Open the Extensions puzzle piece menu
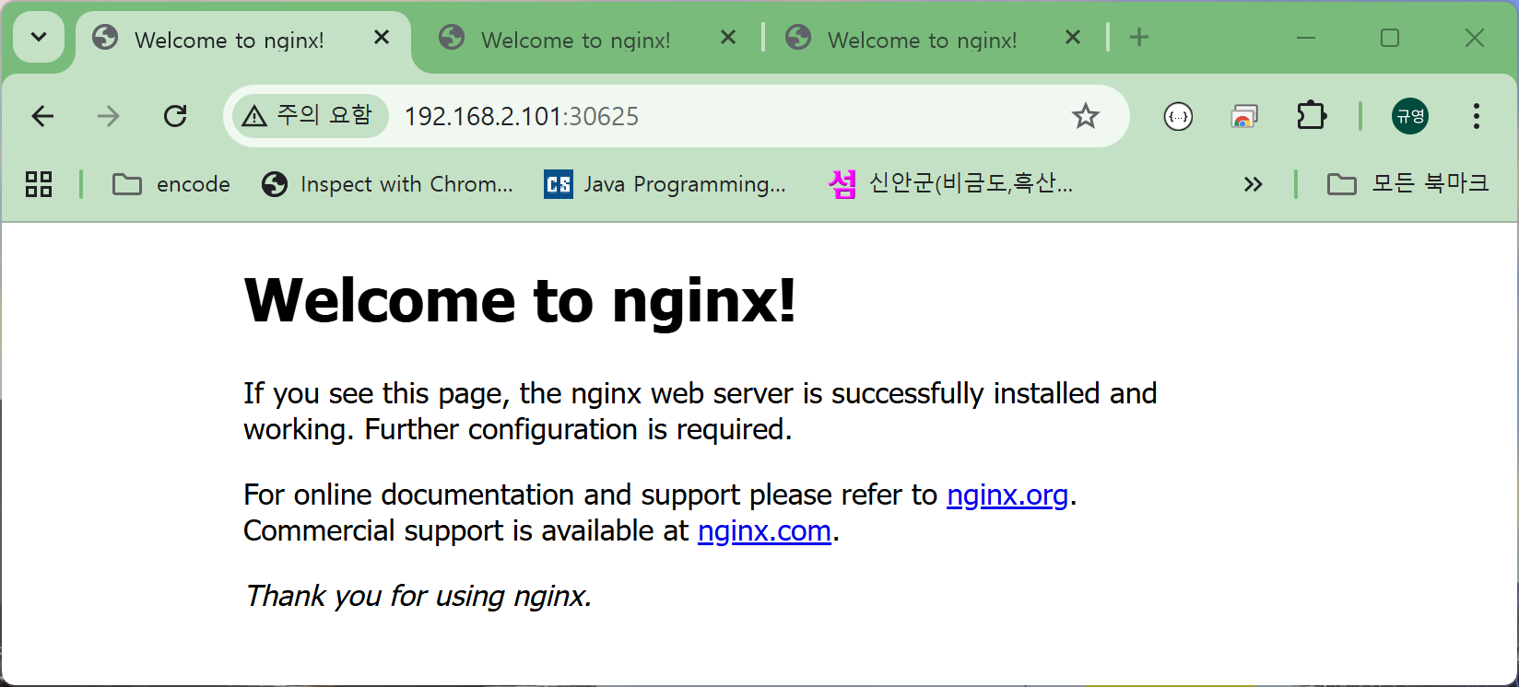1519x687 pixels. [x=1311, y=116]
